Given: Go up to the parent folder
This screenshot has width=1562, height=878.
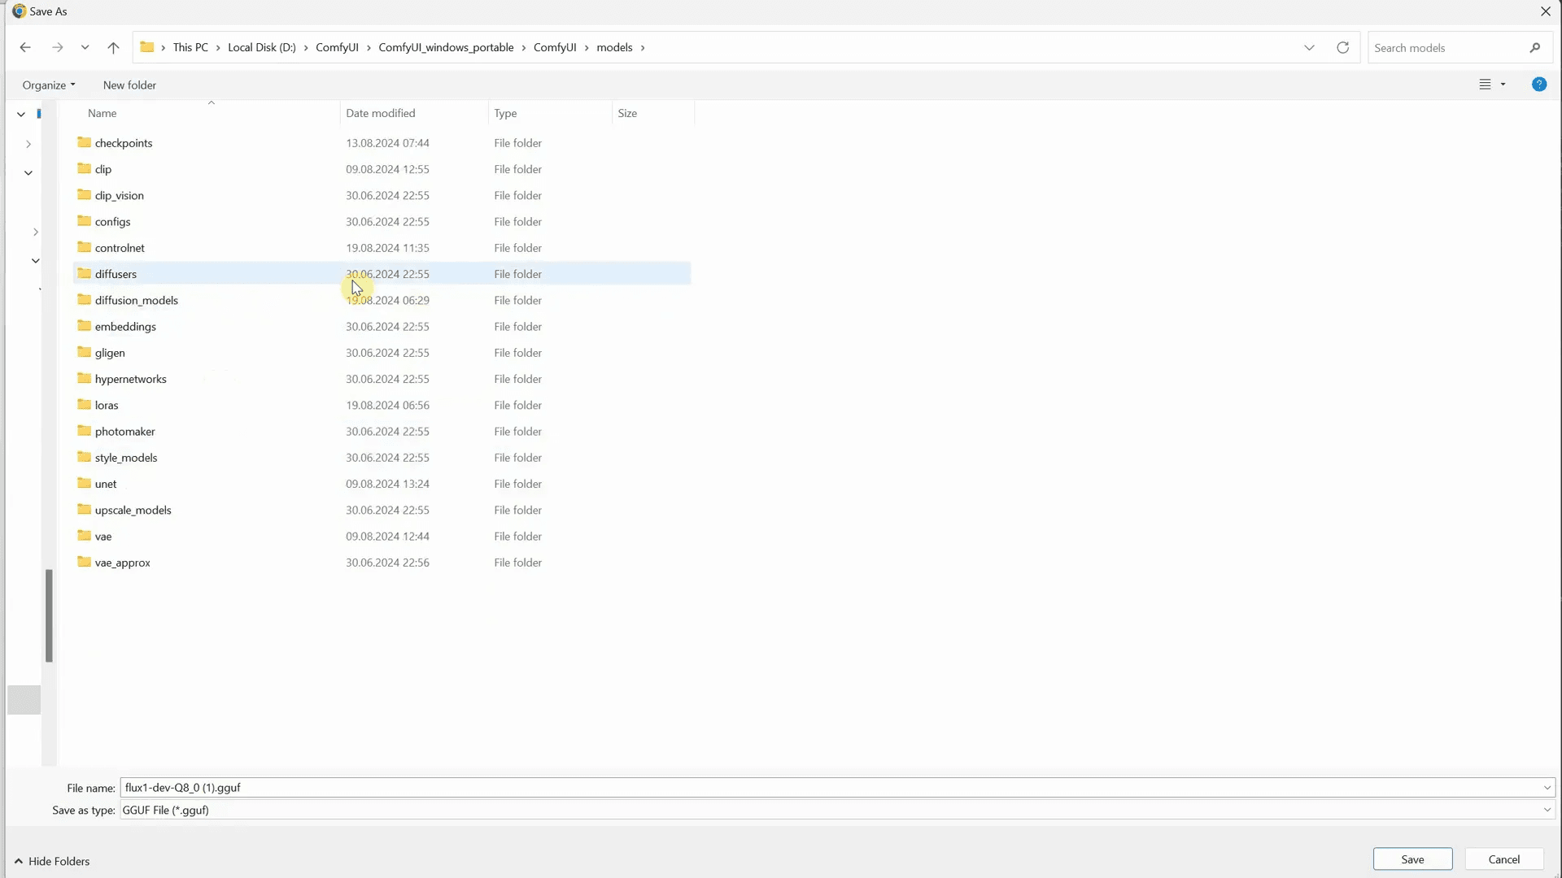Looking at the screenshot, I should pyautogui.click(x=113, y=47).
